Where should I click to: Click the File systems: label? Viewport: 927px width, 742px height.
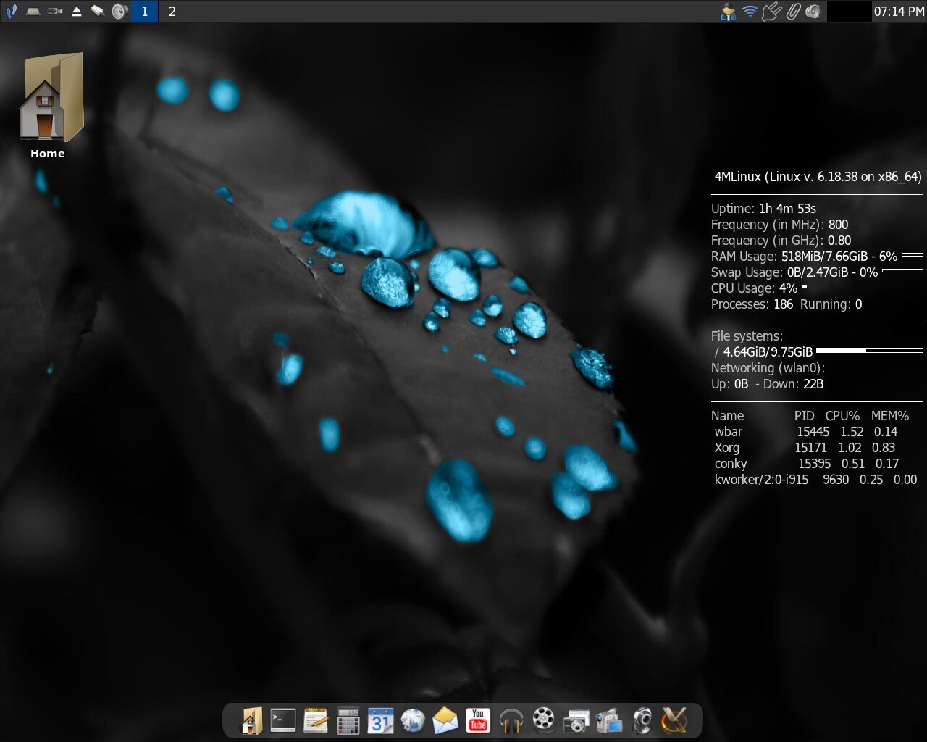(x=747, y=336)
